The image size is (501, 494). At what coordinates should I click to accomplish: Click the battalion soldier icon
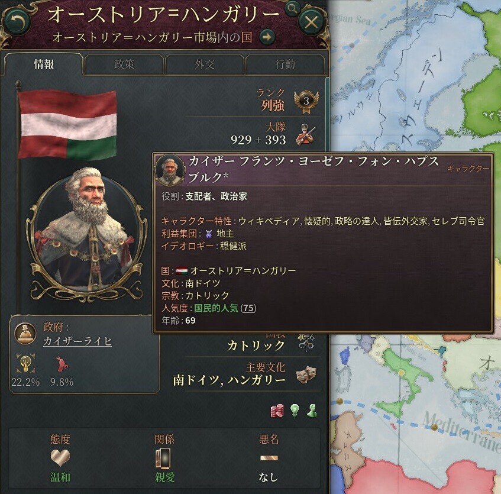coord(306,135)
